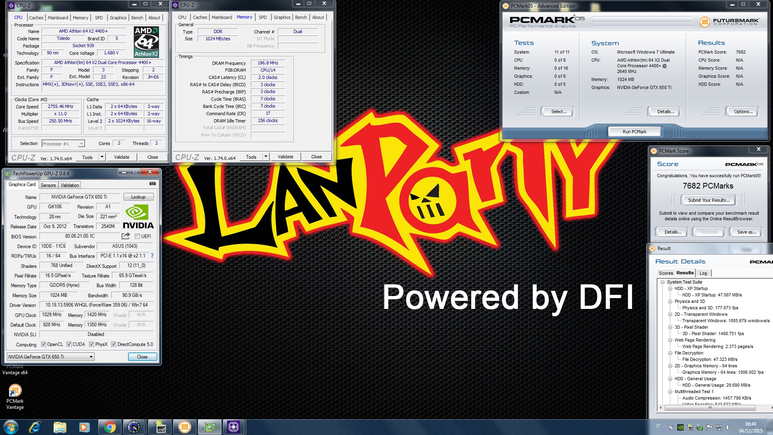Switch to Caches tab in left CPU-Z

click(x=36, y=18)
